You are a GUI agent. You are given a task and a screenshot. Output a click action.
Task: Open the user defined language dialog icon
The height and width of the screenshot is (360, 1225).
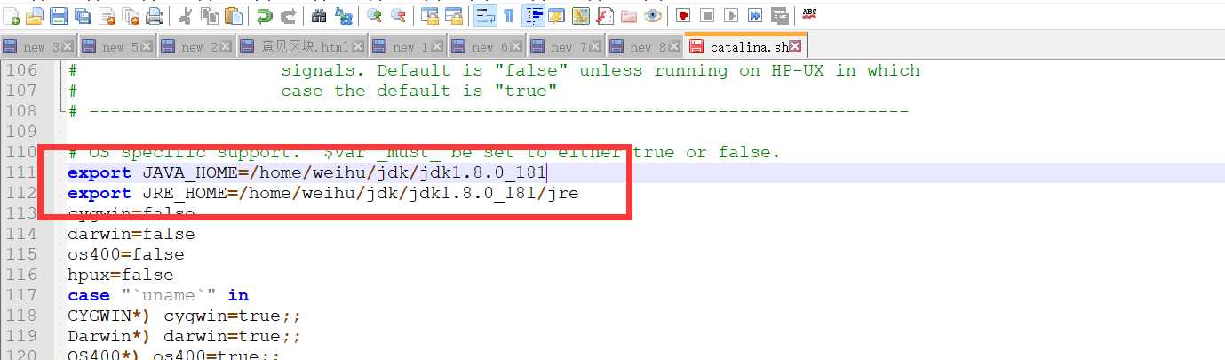pos(557,16)
